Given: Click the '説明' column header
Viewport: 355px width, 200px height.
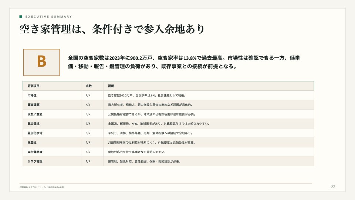Looking at the screenshot, I should point(111,86).
